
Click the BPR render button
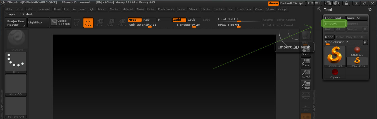pos(306,35)
